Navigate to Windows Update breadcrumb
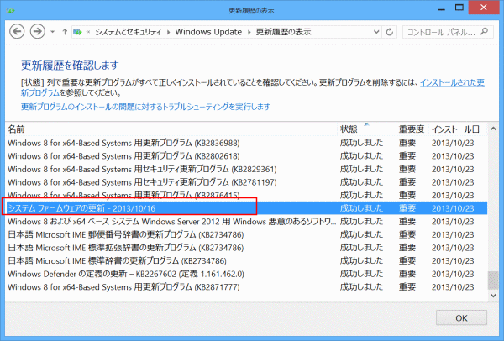The height and width of the screenshot is (341, 504). click(x=209, y=33)
